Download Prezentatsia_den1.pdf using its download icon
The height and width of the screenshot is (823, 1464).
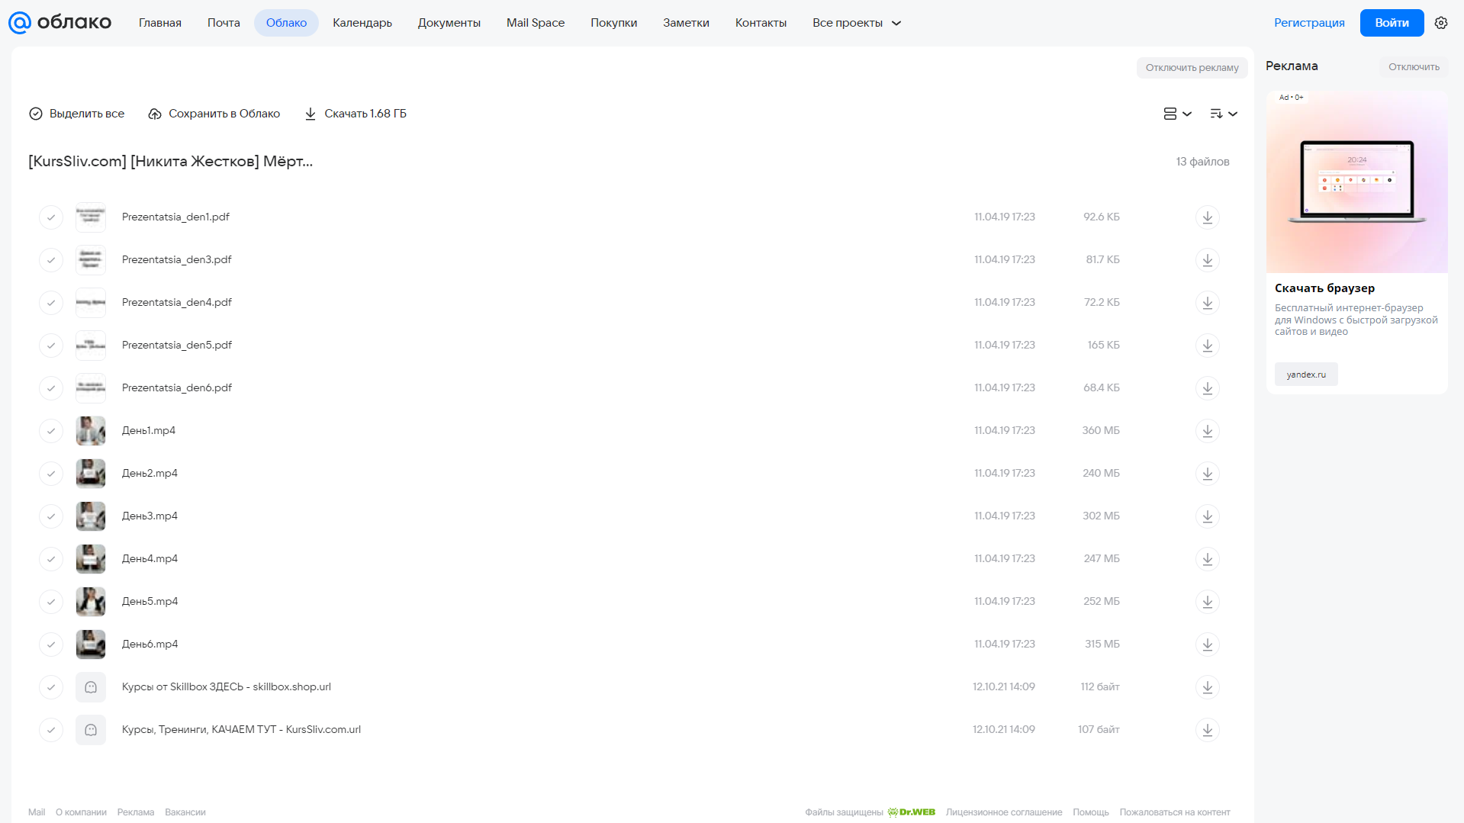click(1207, 217)
